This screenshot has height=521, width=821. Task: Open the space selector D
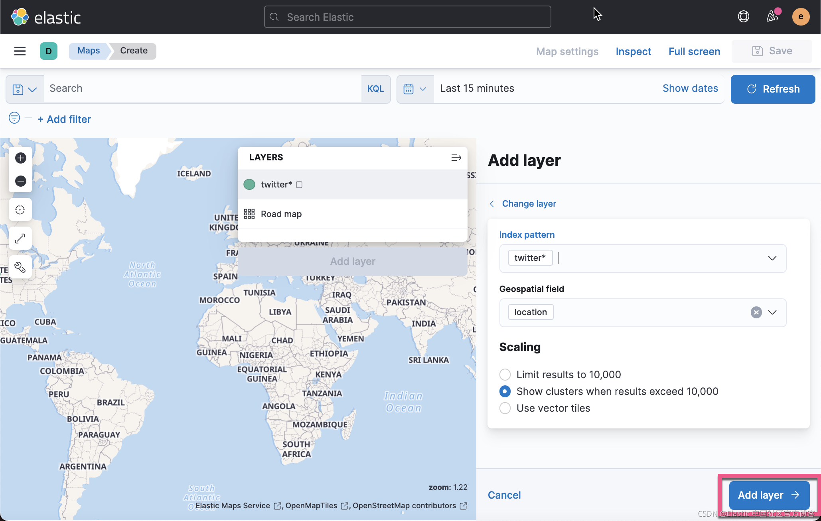pyautogui.click(x=49, y=51)
